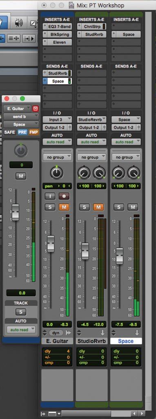Viewport: 156px width, 419px height.
Task: Unmute the E. Guitar track
Action: pyautogui.click(x=64, y=207)
